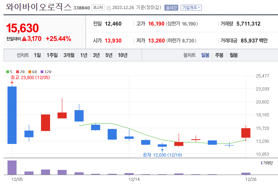The width and height of the screenshot is (278, 188).
Task: Switch to the 주봉 weekly candle chart
Action: click(219, 55)
